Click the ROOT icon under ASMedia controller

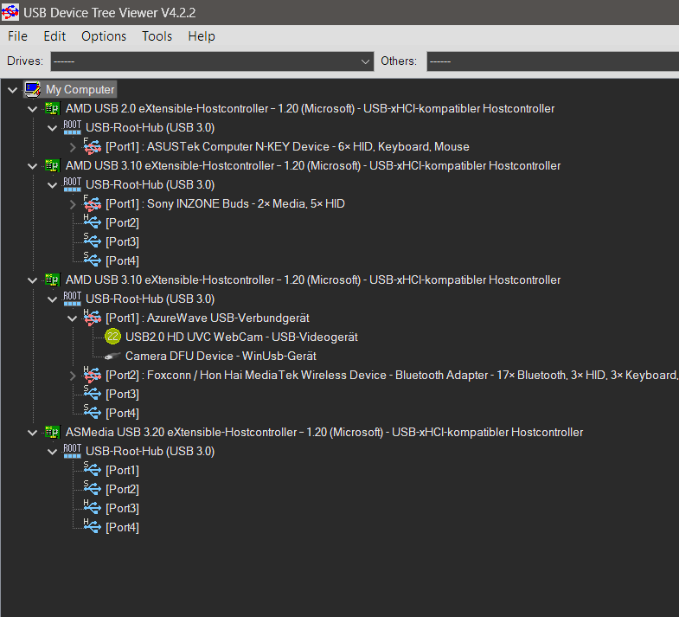(x=72, y=451)
